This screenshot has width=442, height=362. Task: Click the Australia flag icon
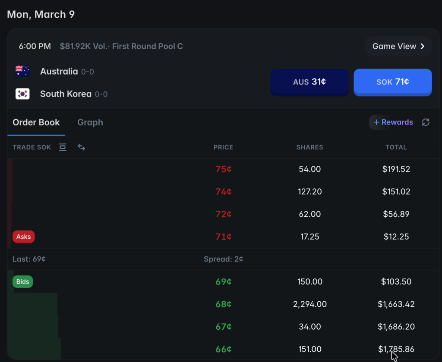pyautogui.click(x=22, y=72)
